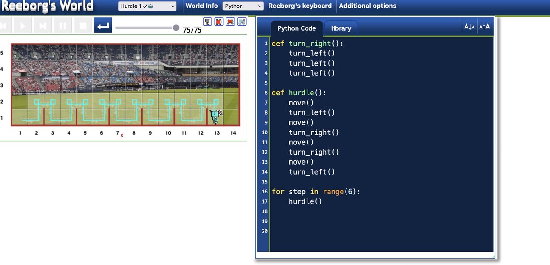
Task: Open the Python language dropdown
Action: (x=243, y=6)
